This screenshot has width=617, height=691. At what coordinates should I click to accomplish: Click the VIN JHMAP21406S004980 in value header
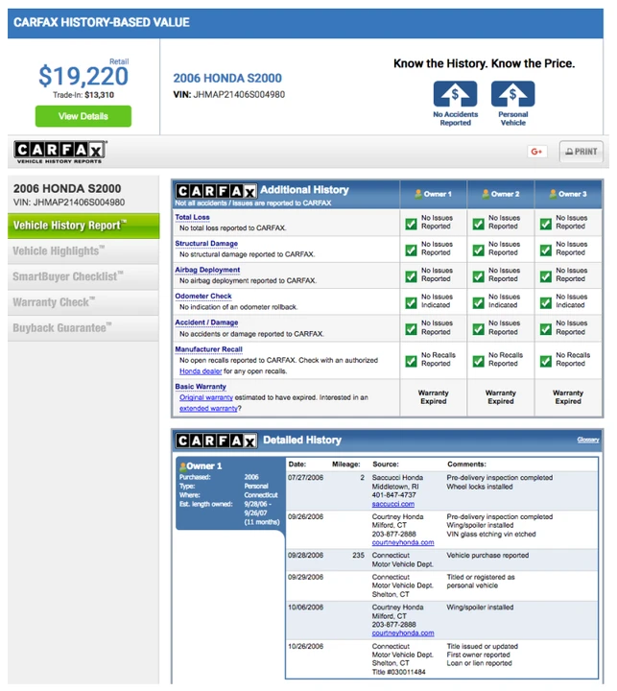coord(229,95)
